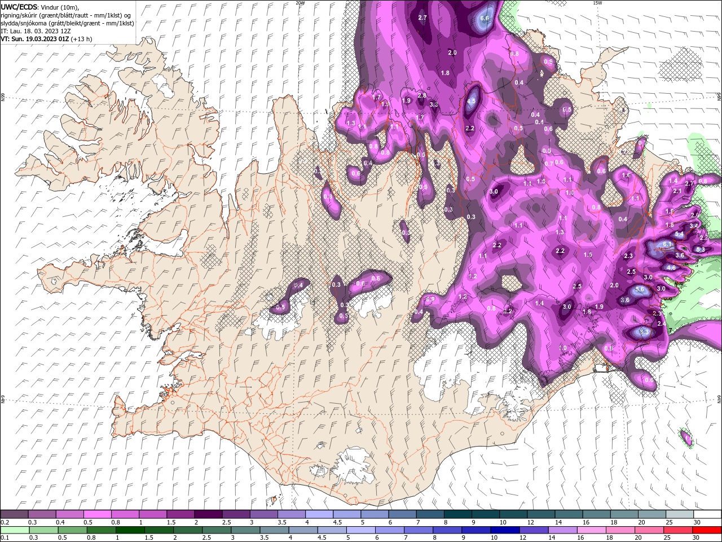Viewport: 722px width, 542px height.
Task: Click the 4.6 precipitation value on the map
Action: [x=671, y=268]
